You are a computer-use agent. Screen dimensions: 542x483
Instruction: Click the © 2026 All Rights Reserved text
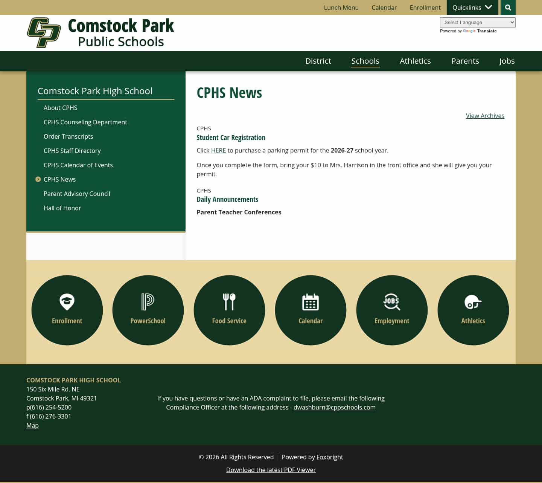click(236, 457)
